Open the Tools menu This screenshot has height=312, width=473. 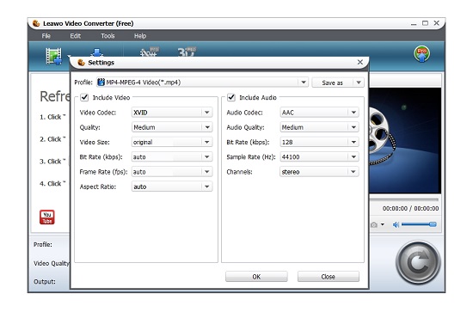tap(107, 36)
